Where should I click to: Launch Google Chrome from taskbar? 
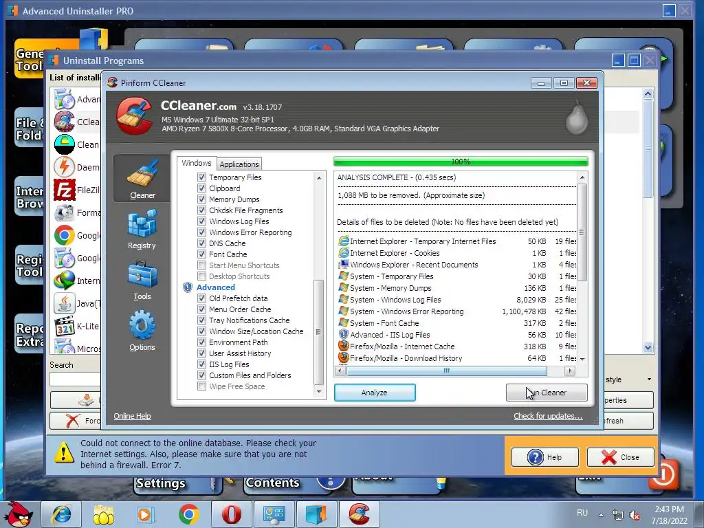pos(188,514)
